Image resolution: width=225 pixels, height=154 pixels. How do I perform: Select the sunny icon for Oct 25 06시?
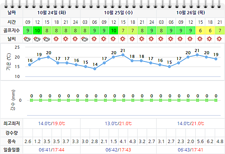pyautogui.click(x=94, y=39)
